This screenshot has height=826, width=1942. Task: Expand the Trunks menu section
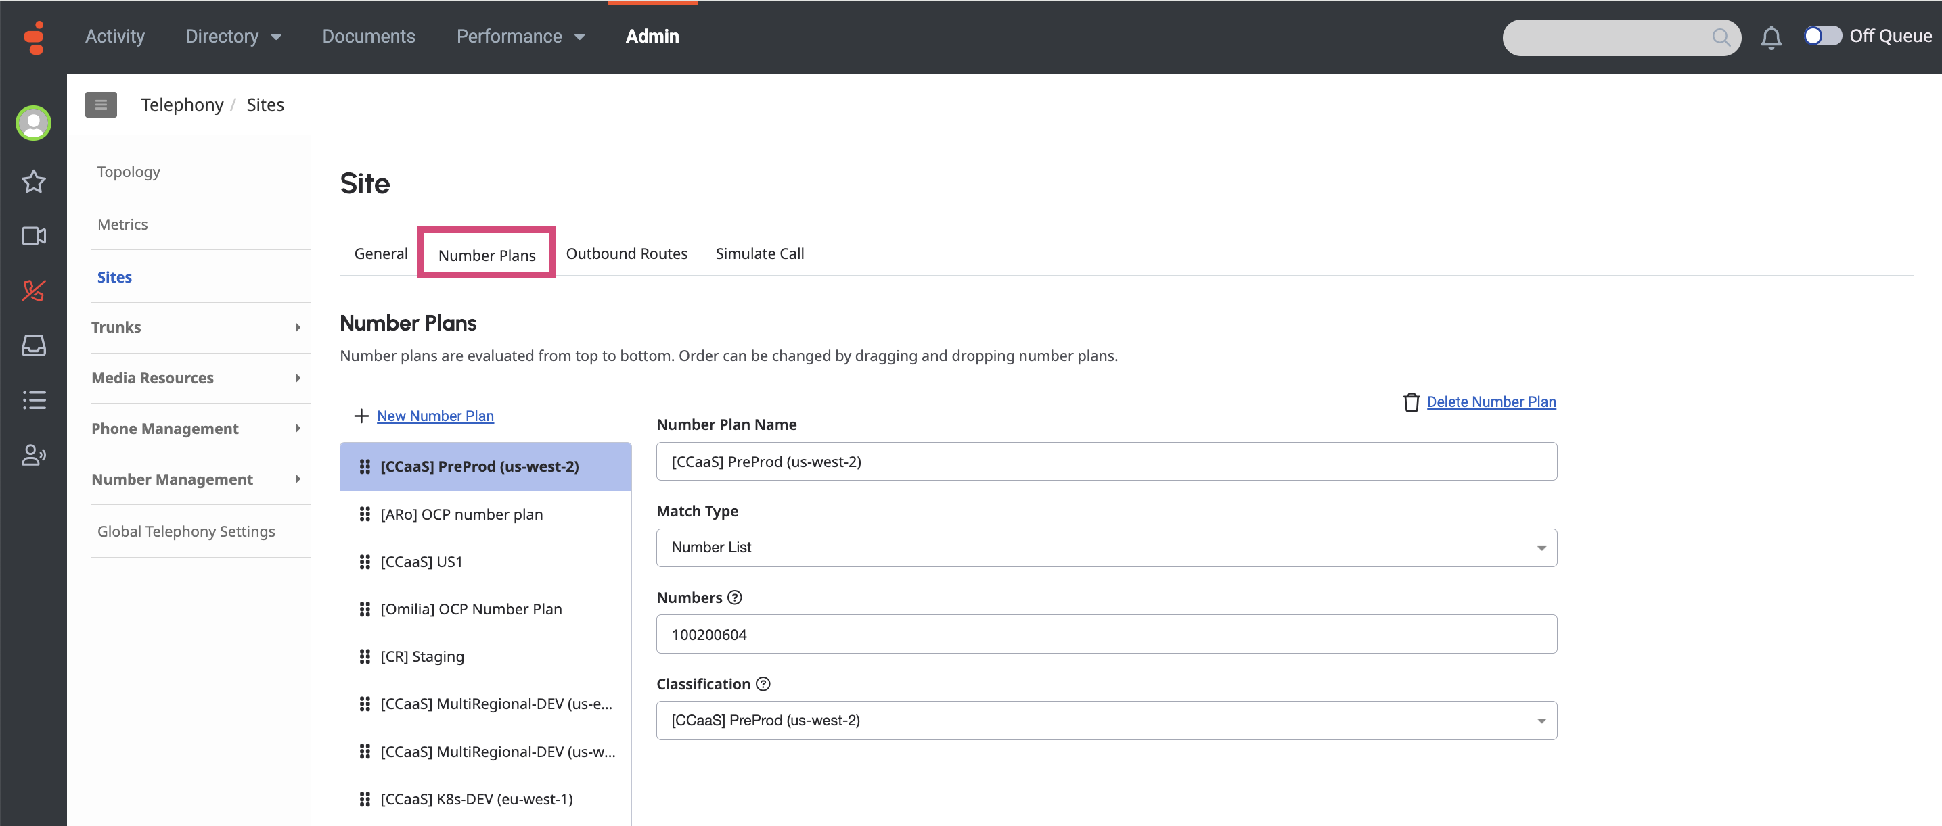pos(196,328)
